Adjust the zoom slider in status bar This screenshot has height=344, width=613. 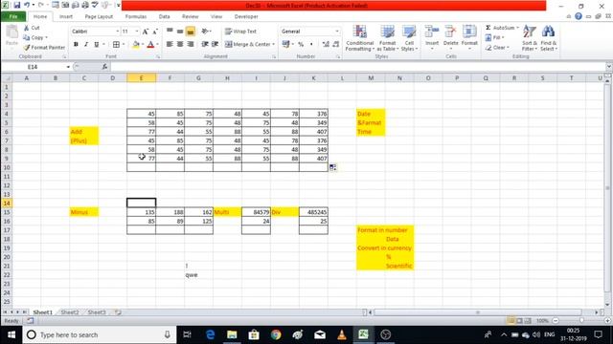coord(581,321)
